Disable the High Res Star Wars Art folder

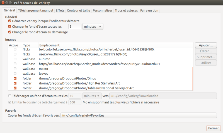pos(15,83)
